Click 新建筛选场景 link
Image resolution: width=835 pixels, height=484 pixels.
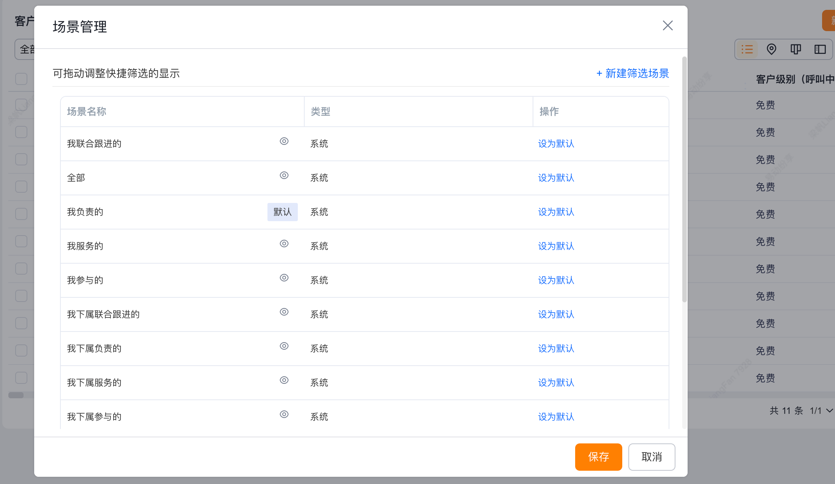coord(633,73)
